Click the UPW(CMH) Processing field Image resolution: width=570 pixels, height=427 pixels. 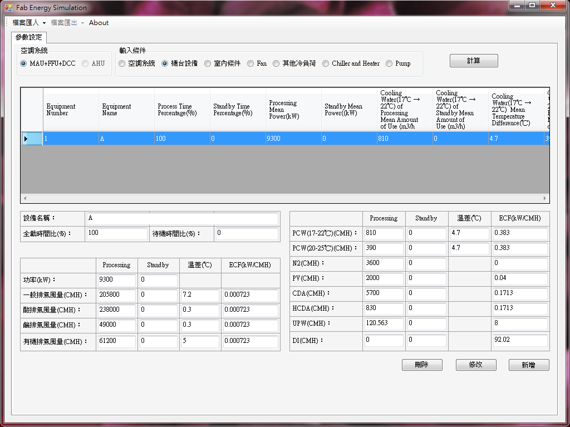tap(384, 323)
